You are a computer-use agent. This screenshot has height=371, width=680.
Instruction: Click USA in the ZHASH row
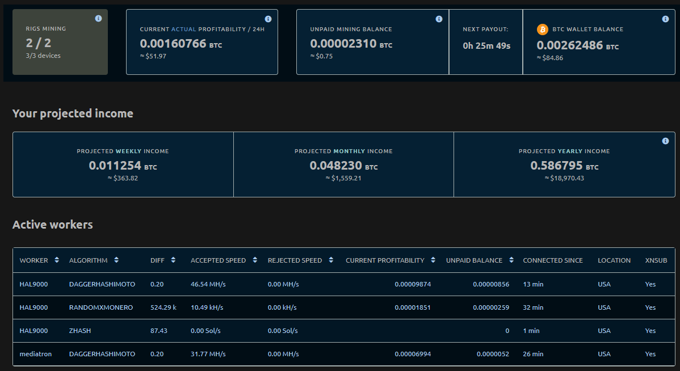coord(604,331)
